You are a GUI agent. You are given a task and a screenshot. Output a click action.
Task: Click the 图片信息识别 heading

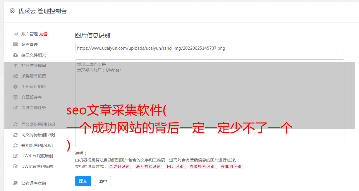(92, 35)
